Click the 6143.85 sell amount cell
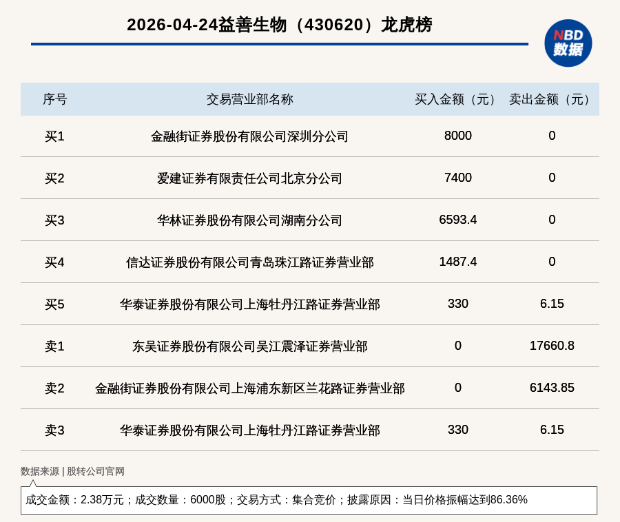 pos(552,388)
